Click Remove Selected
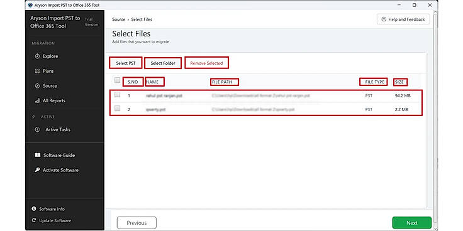463x231 pixels. click(x=206, y=63)
